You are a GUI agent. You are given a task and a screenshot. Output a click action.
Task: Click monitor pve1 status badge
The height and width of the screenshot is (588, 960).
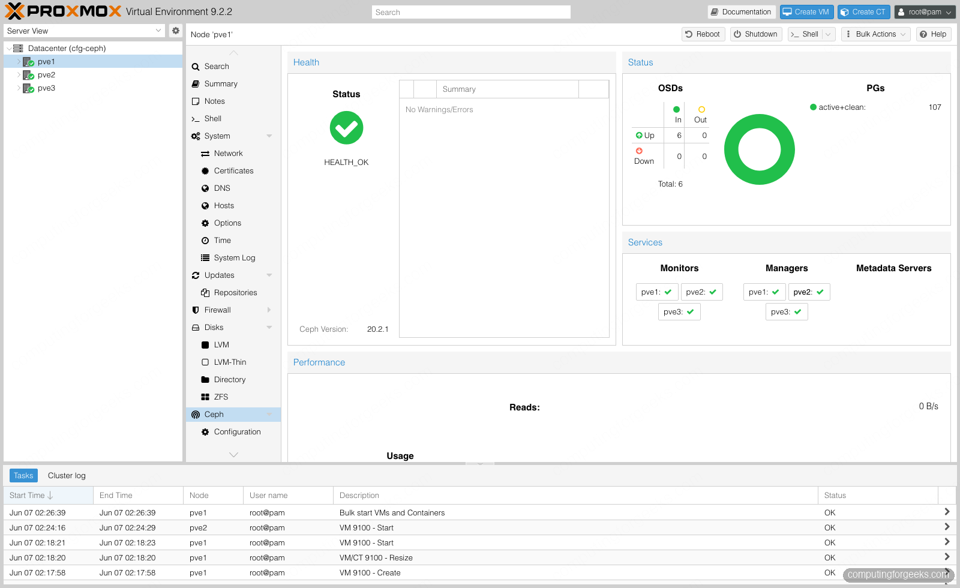[x=657, y=292]
